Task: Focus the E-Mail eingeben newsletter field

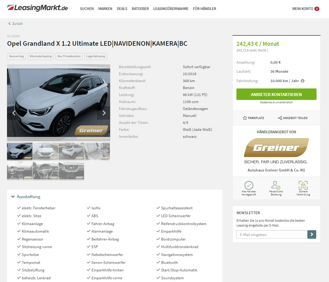Action: pos(272,234)
